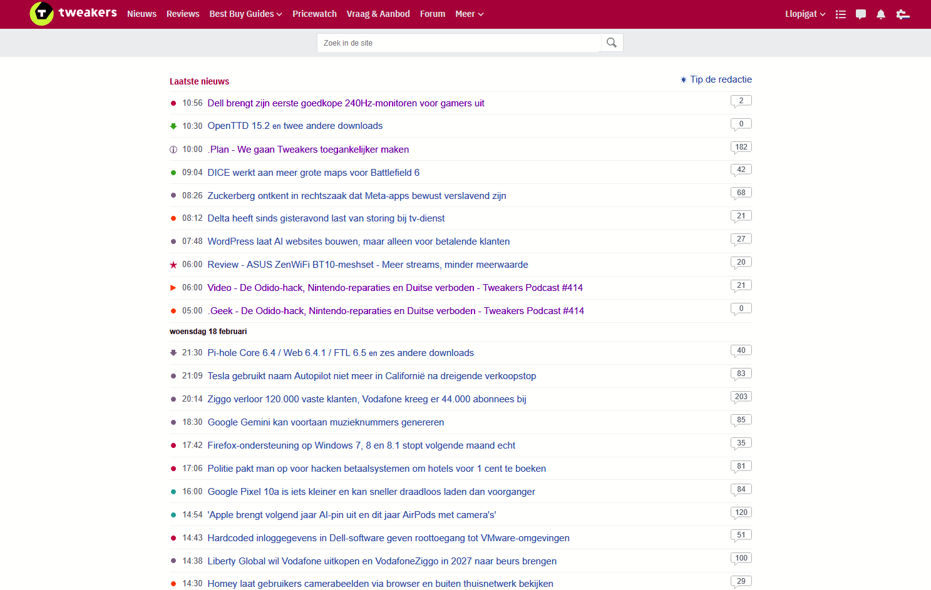Read WordPress AI websites article
The width and height of the screenshot is (931, 590).
tap(359, 242)
